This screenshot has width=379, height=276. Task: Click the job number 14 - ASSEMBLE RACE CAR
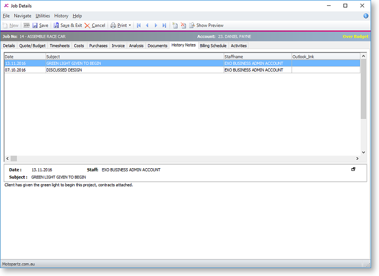42,37
